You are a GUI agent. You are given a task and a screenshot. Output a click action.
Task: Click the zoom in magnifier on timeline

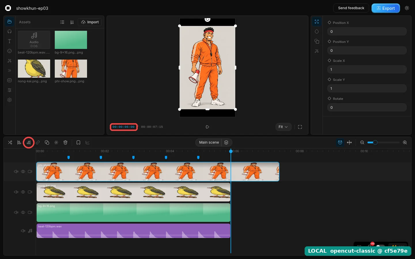click(x=405, y=142)
